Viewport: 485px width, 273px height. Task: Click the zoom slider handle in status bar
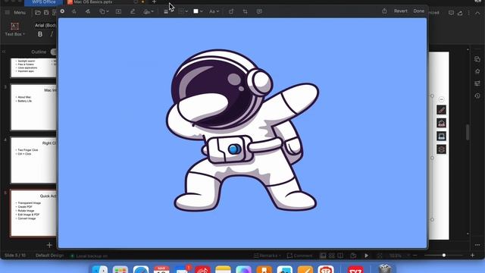(444, 256)
